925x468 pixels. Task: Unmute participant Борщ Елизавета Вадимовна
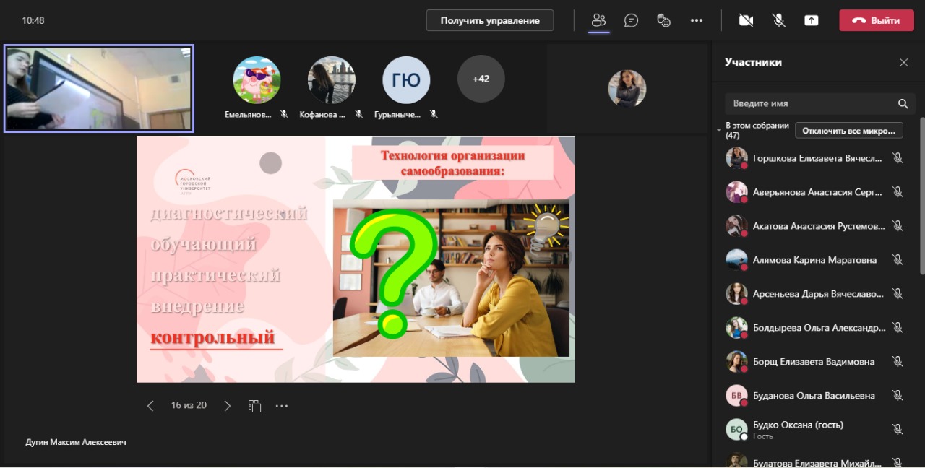(898, 361)
